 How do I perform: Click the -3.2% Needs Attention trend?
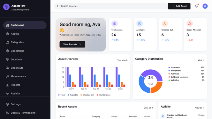(190, 40)
